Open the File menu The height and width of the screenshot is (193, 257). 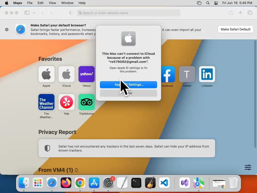(30, 3)
